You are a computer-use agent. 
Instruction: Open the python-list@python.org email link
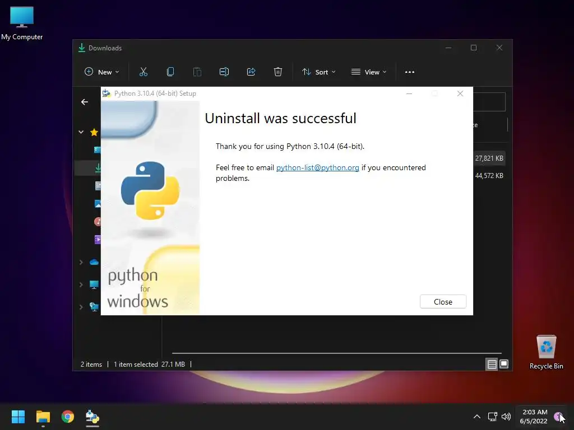click(x=317, y=167)
